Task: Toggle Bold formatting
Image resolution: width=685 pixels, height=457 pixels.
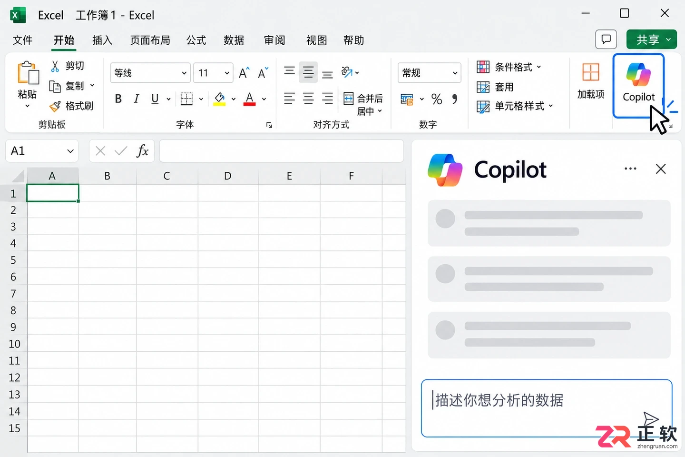Action: (x=118, y=99)
